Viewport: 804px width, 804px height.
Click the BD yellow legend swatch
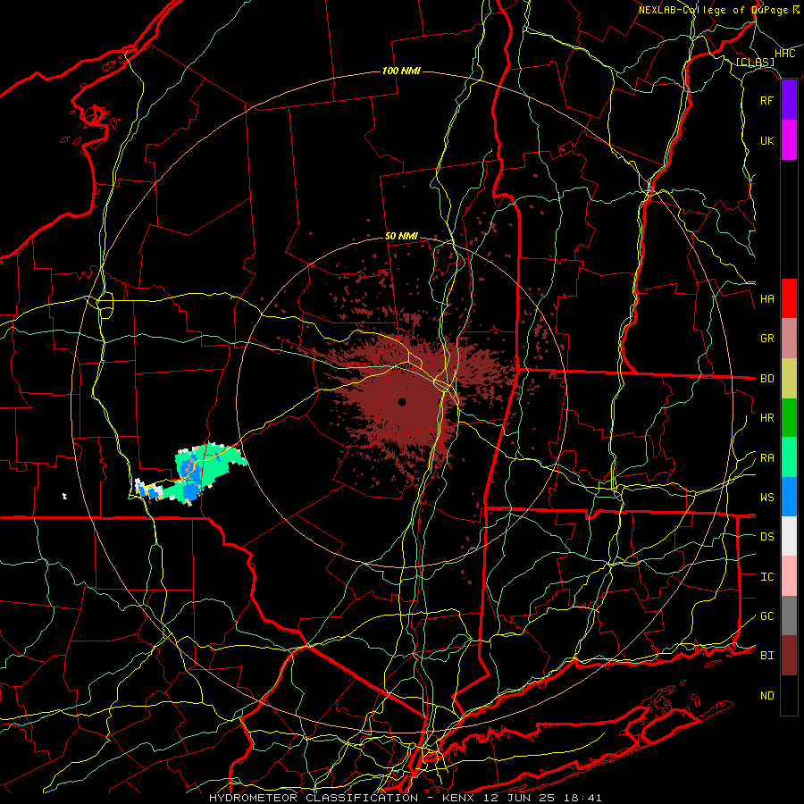tap(789, 378)
